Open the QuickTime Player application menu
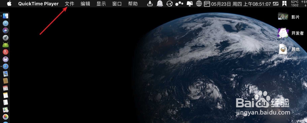This screenshot has height=123, width=307. click(x=38, y=4)
